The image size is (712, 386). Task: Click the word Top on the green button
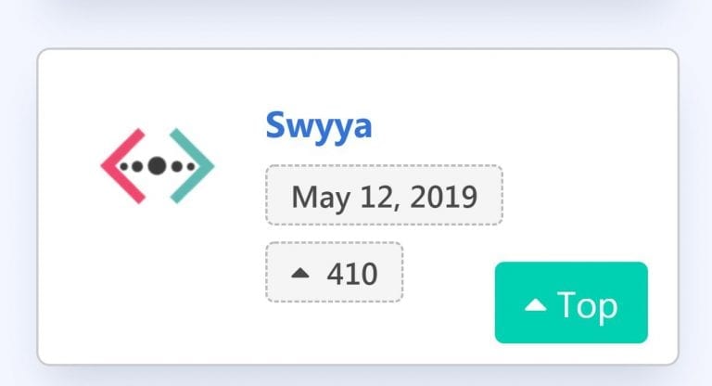[588, 306]
